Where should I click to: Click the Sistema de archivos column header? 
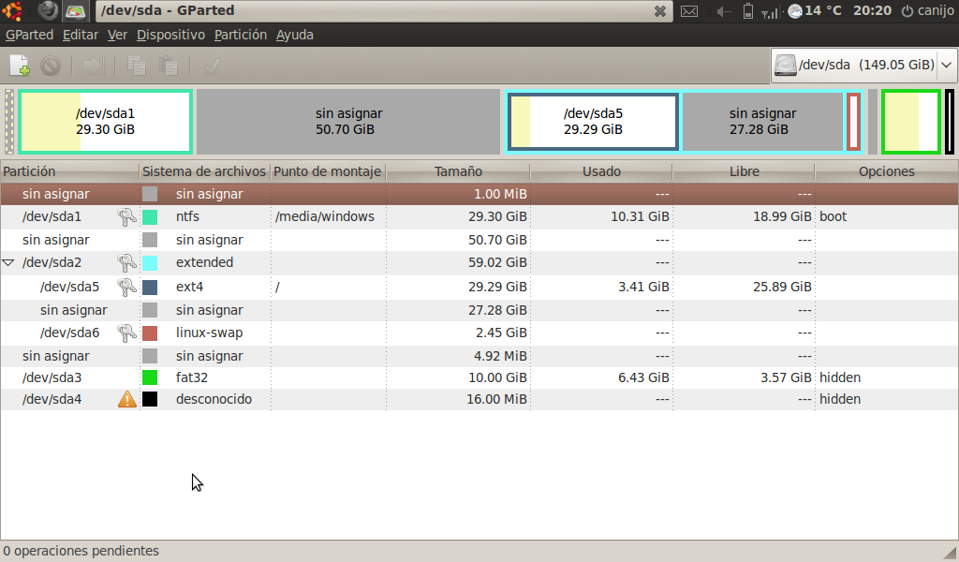click(x=204, y=171)
